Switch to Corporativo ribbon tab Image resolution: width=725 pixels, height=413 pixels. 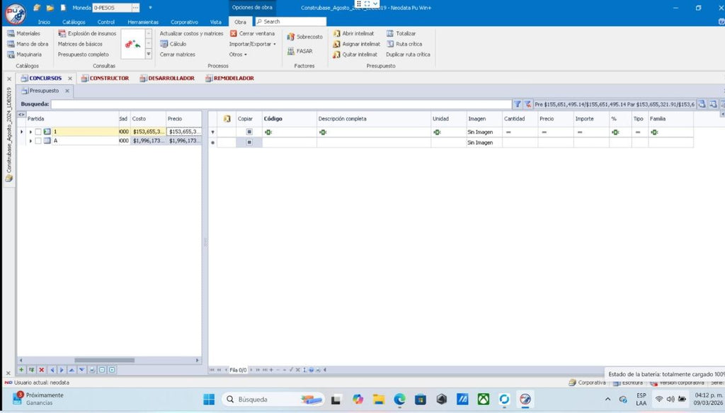click(184, 22)
